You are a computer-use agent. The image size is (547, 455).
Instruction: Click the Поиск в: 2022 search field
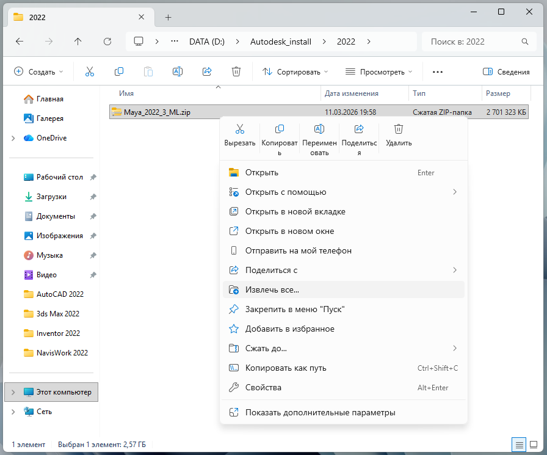(479, 42)
